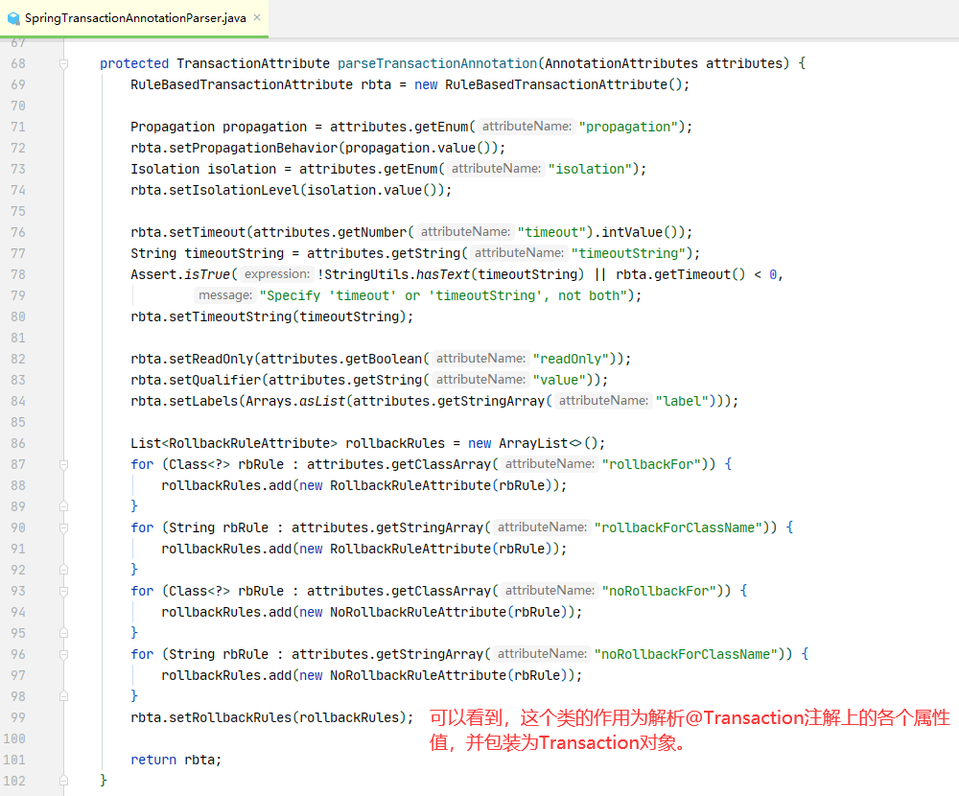Viewport: 959px width, 796px height.
Task: Click the "timeoutString" string literal on line 77
Action: [628, 253]
